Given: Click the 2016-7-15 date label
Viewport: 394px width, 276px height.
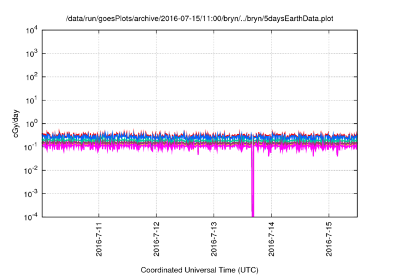Looking at the screenshot, I should point(329,239).
